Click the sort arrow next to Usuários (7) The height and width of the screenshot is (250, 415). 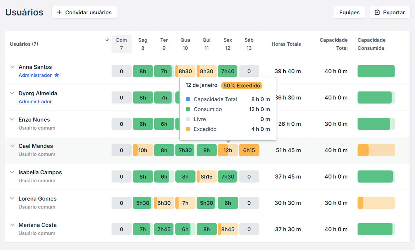(x=107, y=39)
